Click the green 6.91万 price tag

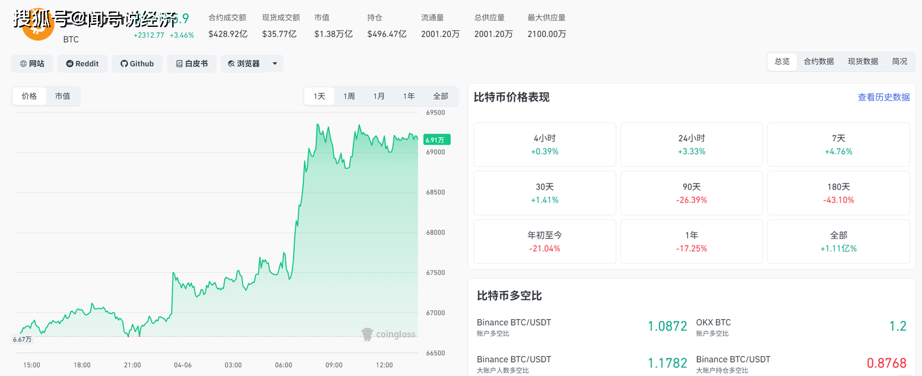pyautogui.click(x=437, y=139)
